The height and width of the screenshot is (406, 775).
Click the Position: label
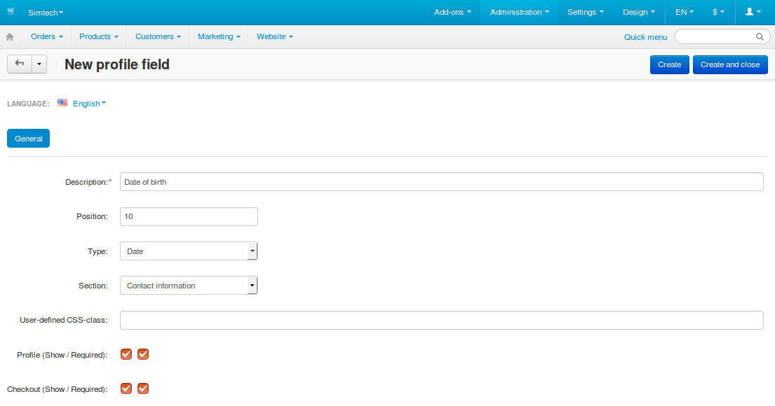point(92,216)
